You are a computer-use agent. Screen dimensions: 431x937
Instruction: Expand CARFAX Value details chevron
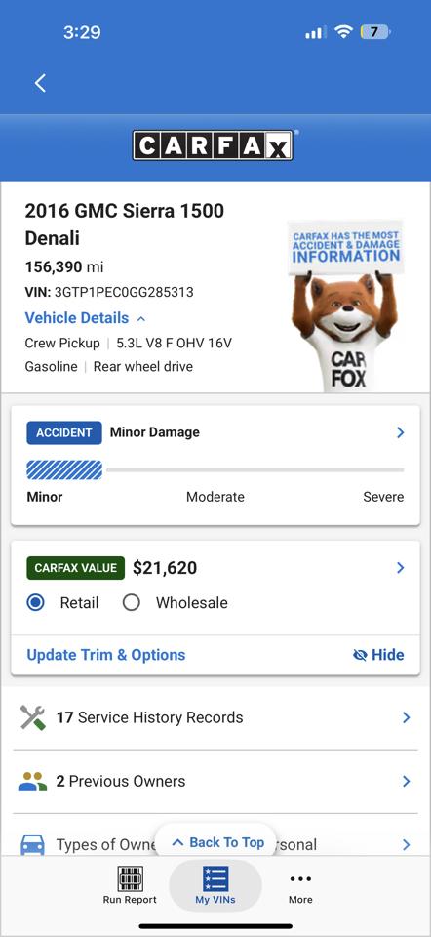401,568
